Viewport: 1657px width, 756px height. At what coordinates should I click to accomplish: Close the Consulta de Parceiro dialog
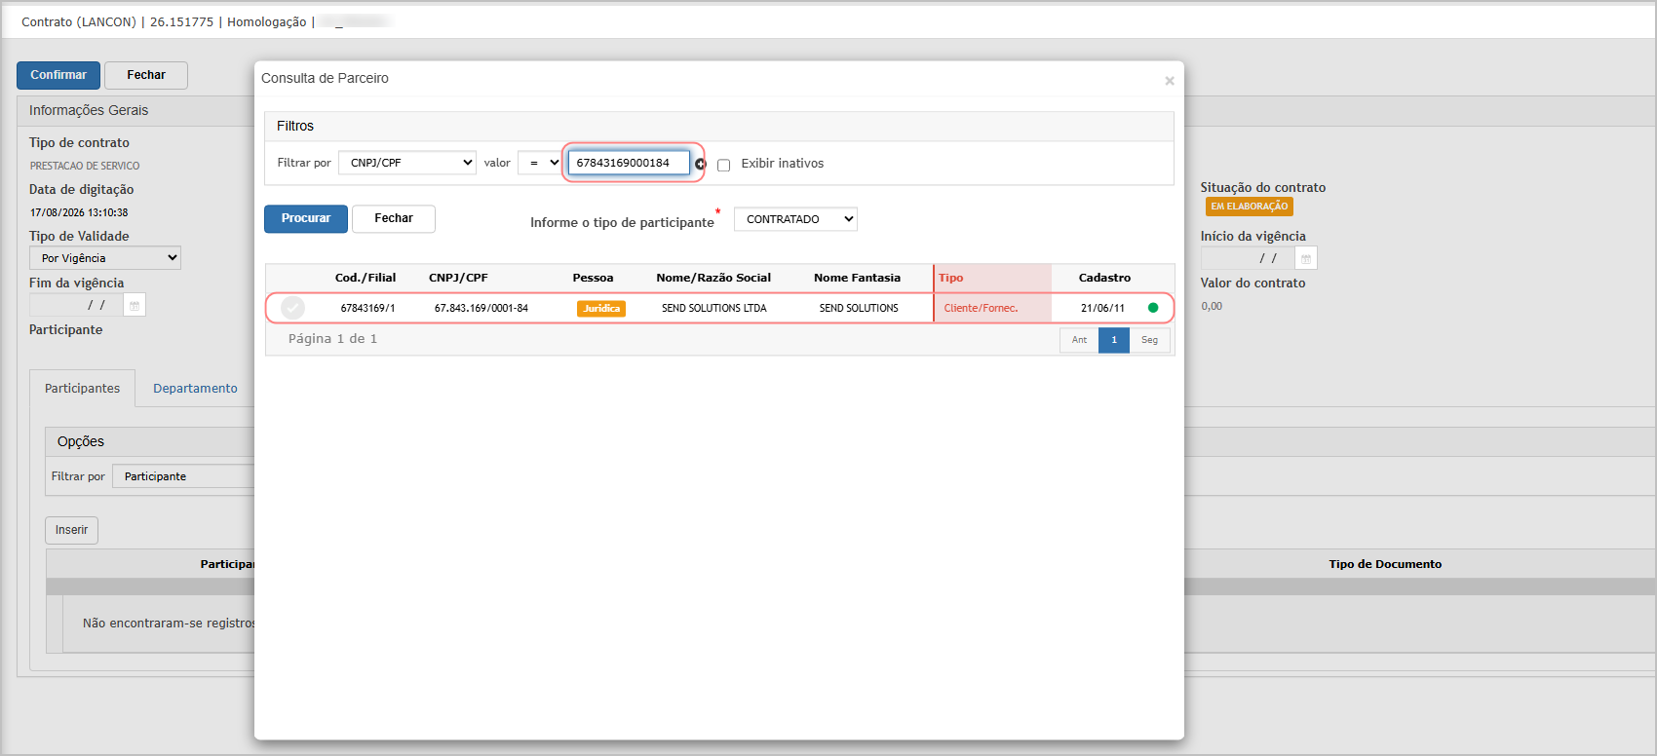click(1170, 81)
